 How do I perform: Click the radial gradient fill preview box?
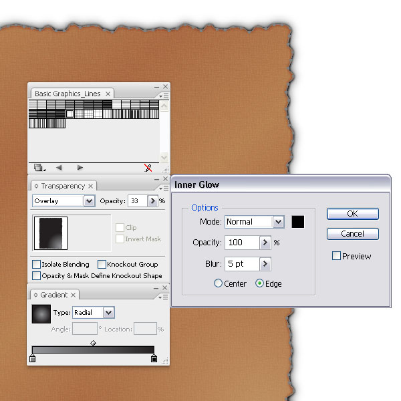(x=41, y=314)
